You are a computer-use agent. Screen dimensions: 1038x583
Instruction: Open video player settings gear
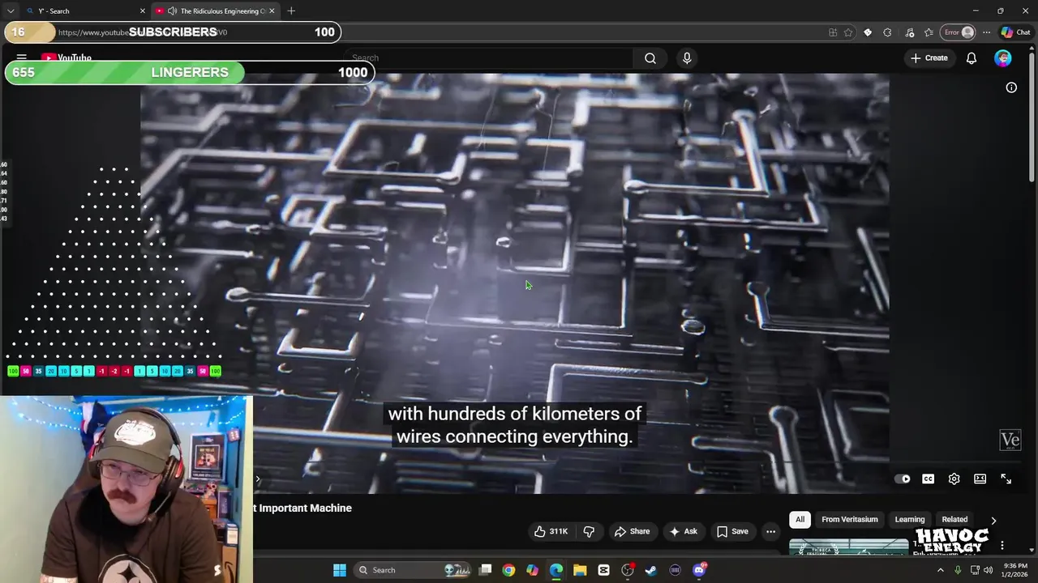954,479
